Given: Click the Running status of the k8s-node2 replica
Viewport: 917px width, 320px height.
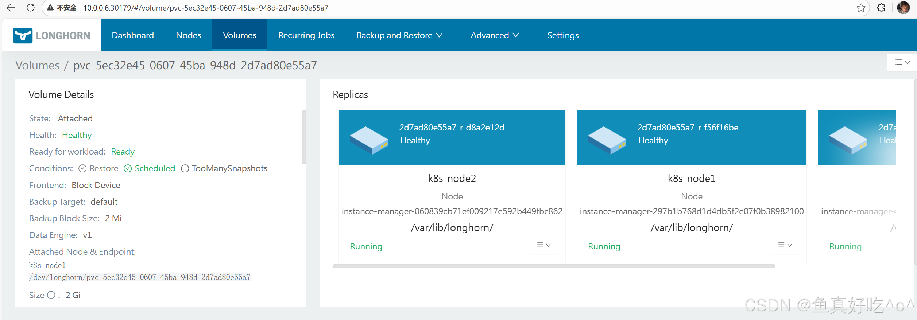Looking at the screenshot, I should point(366,246).
